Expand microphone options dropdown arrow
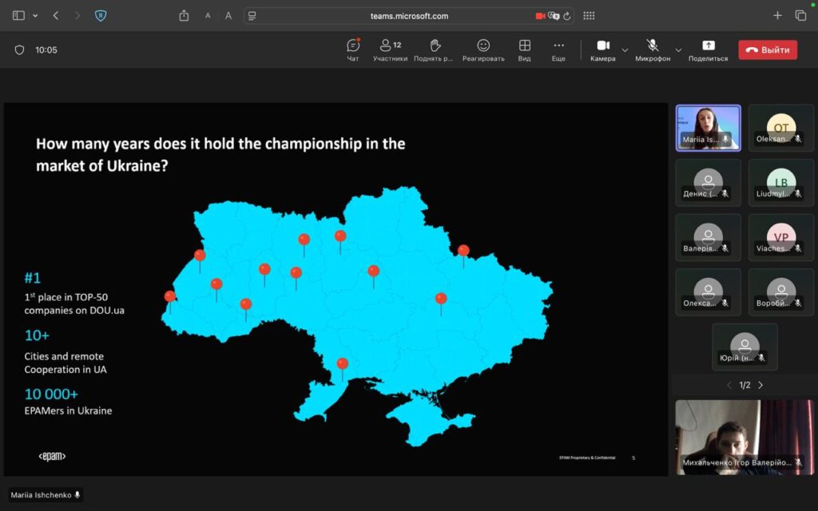818x511 pixels. point(678,50)
